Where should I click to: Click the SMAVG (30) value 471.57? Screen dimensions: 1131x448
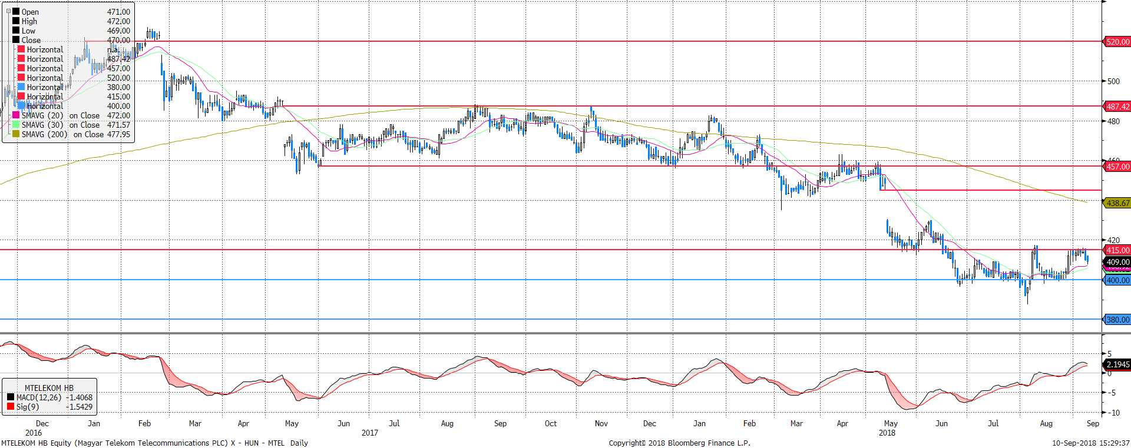[118, 125]
